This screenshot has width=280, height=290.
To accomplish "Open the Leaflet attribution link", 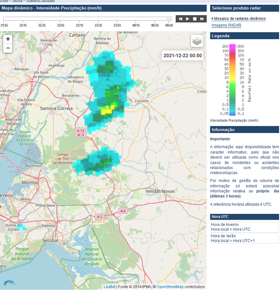I will point(110,287).
